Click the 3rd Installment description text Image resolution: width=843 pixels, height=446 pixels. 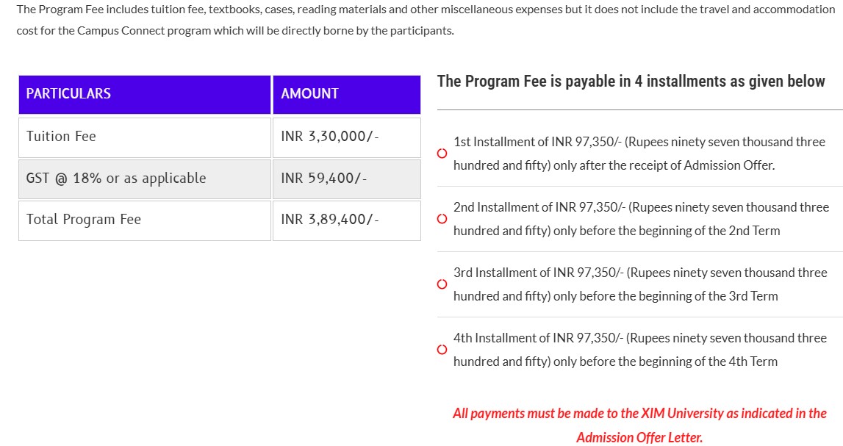tap(639, 284)
